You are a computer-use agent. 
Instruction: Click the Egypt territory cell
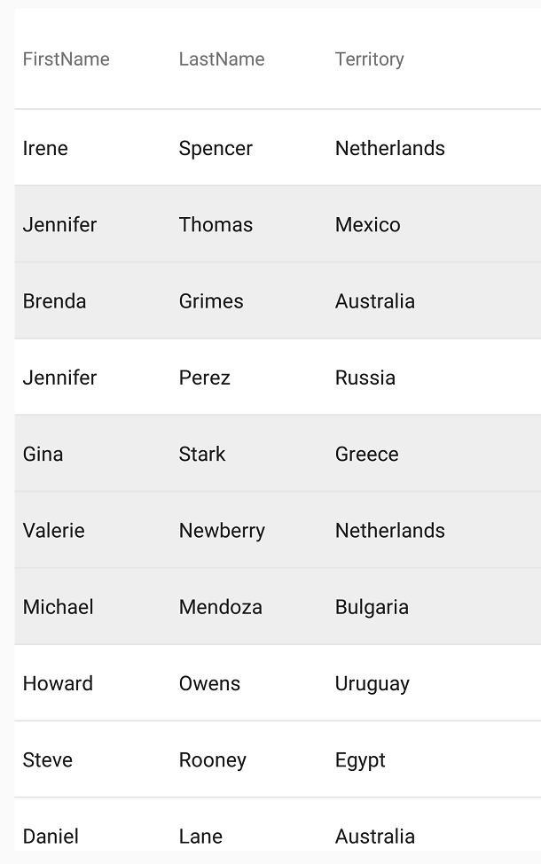pos(360,759)
